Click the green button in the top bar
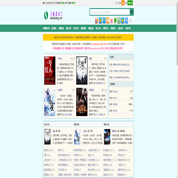Screen dimensions: 178x178 click(x=130, y=3)
